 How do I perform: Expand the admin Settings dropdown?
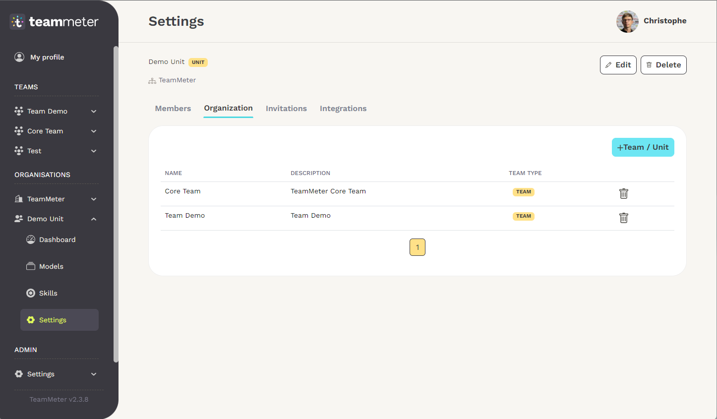coord(94,374)
